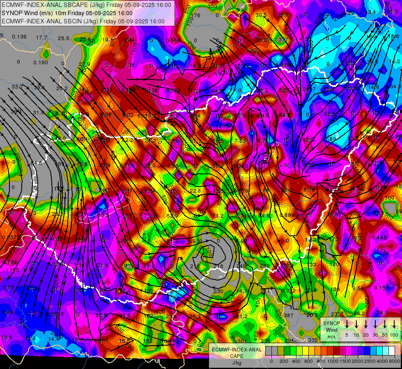Click the station value 9.54
This screenshot has width=402, height=369.
pos(358,289)
